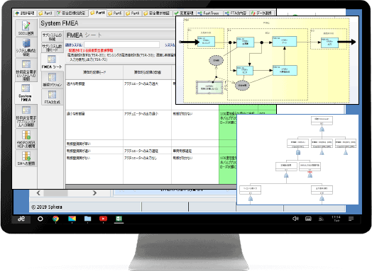
Task: Switch to the Part4 tab
Action: click(x=98, y=13)
